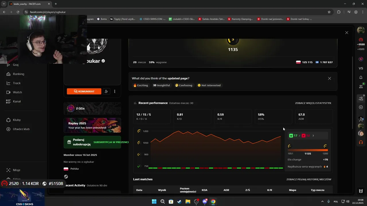Open the friends list icon with badge 6

tap(361, 86)
